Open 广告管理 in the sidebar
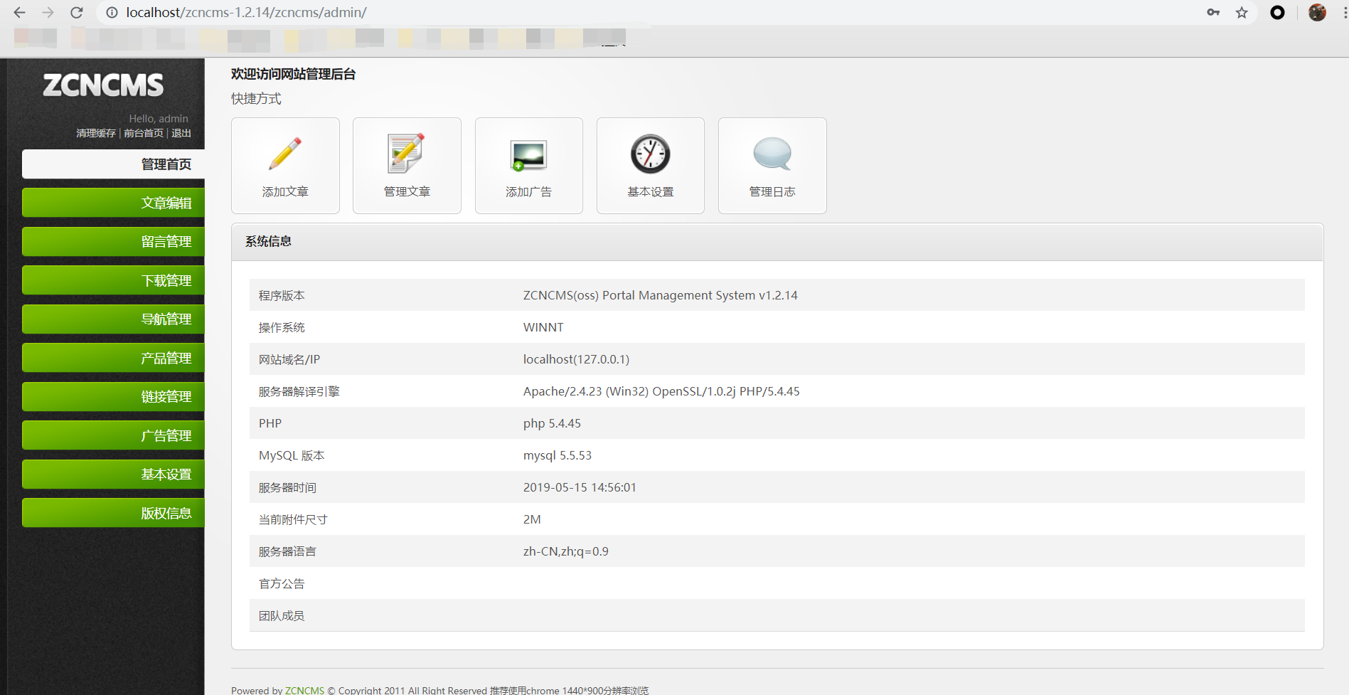 (x=114, y=435)
